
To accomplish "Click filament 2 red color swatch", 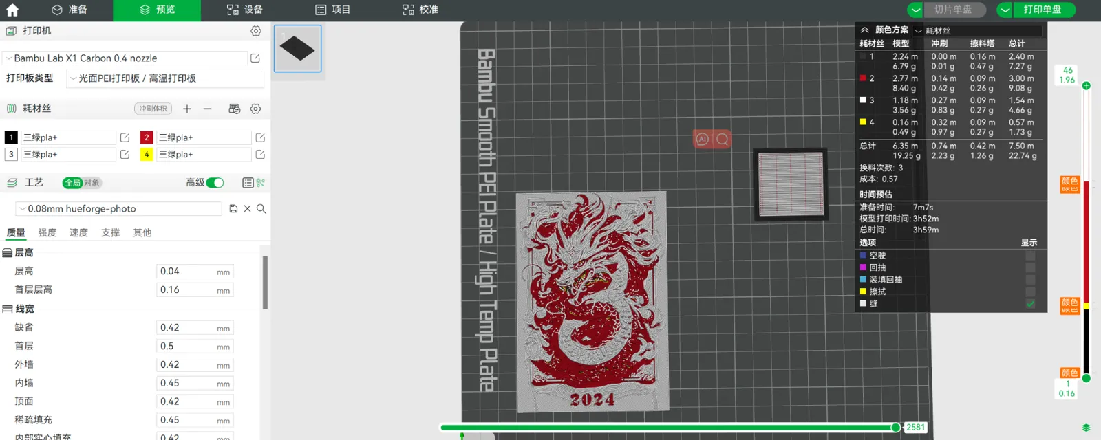I will point(147,137).
